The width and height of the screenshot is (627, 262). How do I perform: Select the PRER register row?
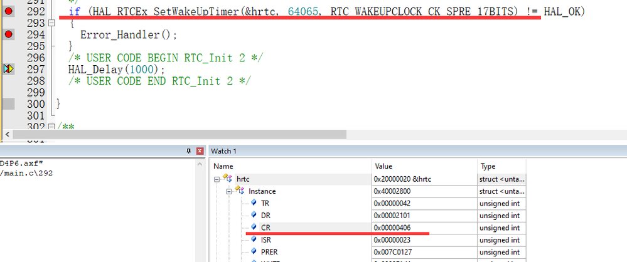368,252
